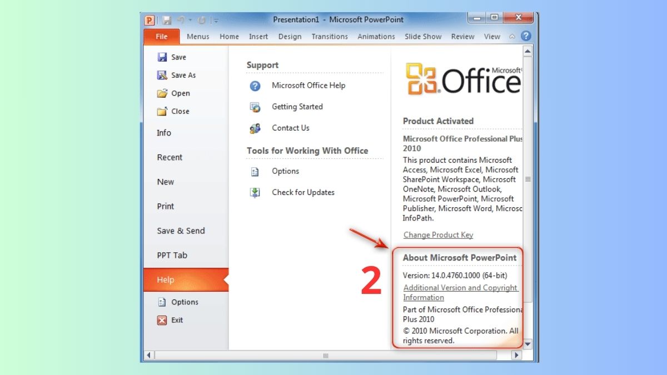Switch to the Animations tab

(x=376, y=37)
